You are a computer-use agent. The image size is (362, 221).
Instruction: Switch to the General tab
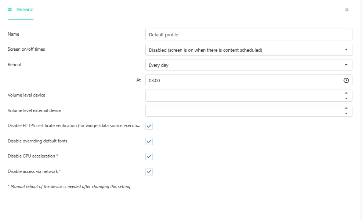(x=21, y=10)
